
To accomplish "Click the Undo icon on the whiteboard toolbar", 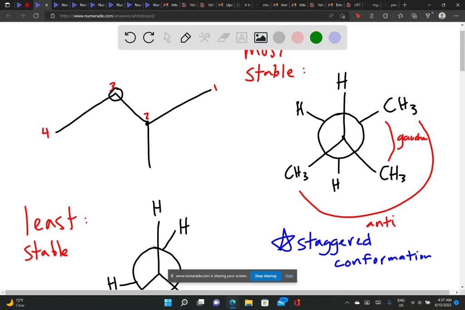I will (x=130, y=38).
